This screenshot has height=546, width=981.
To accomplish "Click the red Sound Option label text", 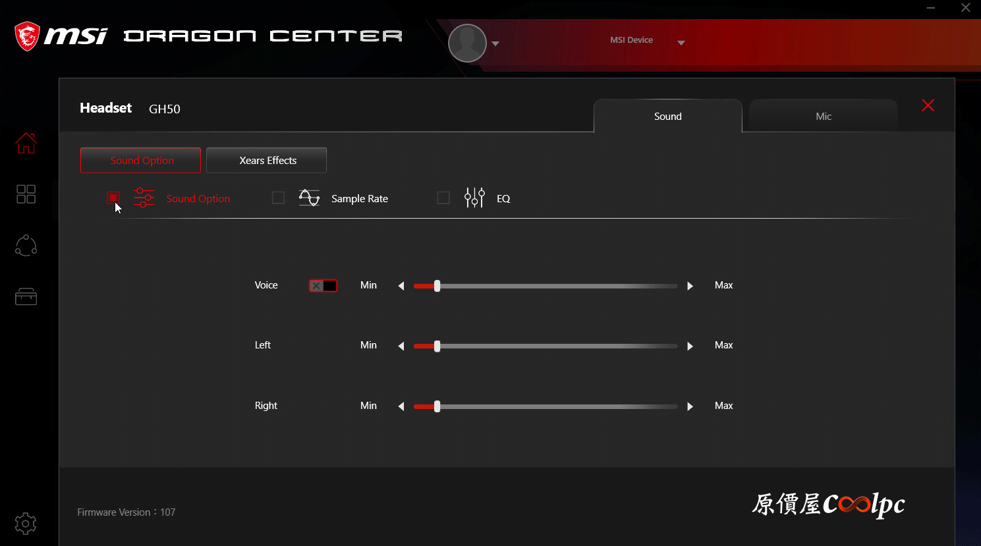I will coord(198,198).
